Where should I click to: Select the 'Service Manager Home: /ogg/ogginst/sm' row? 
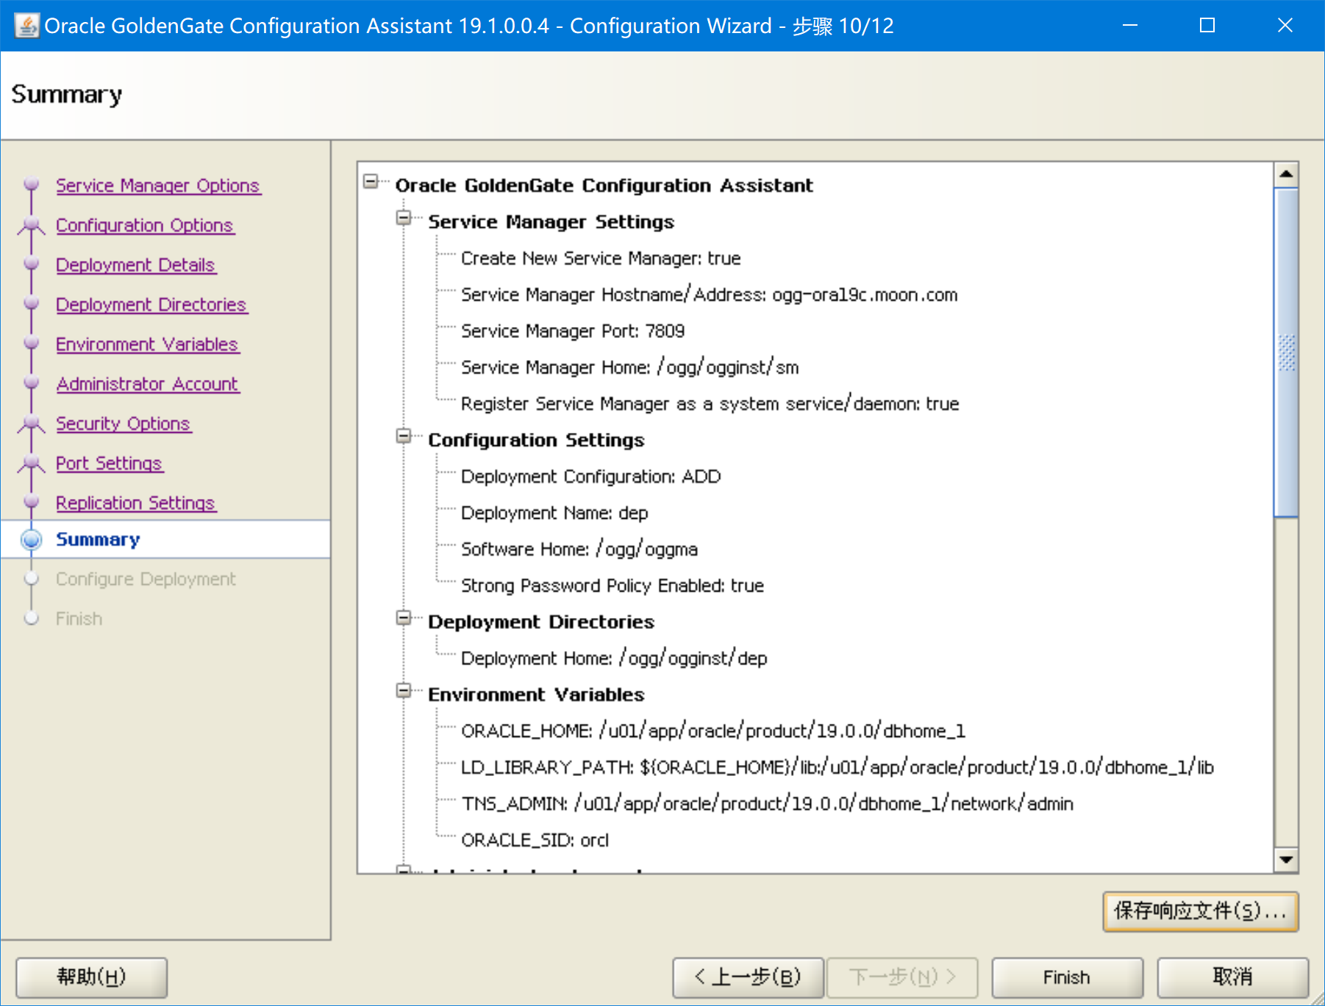[x=630, y=367]
